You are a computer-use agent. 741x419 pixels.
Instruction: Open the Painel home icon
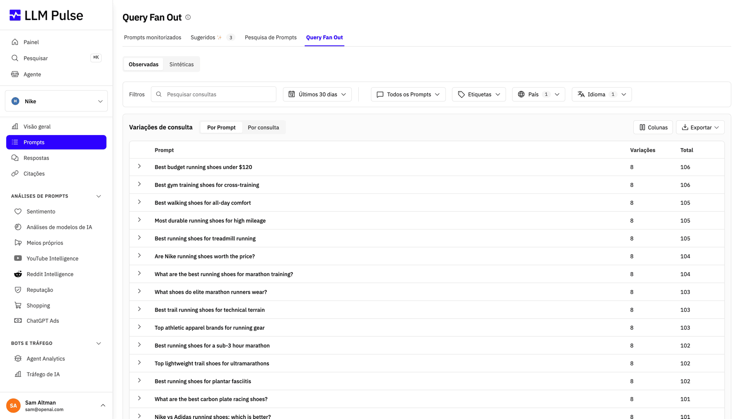click(15, 42)
